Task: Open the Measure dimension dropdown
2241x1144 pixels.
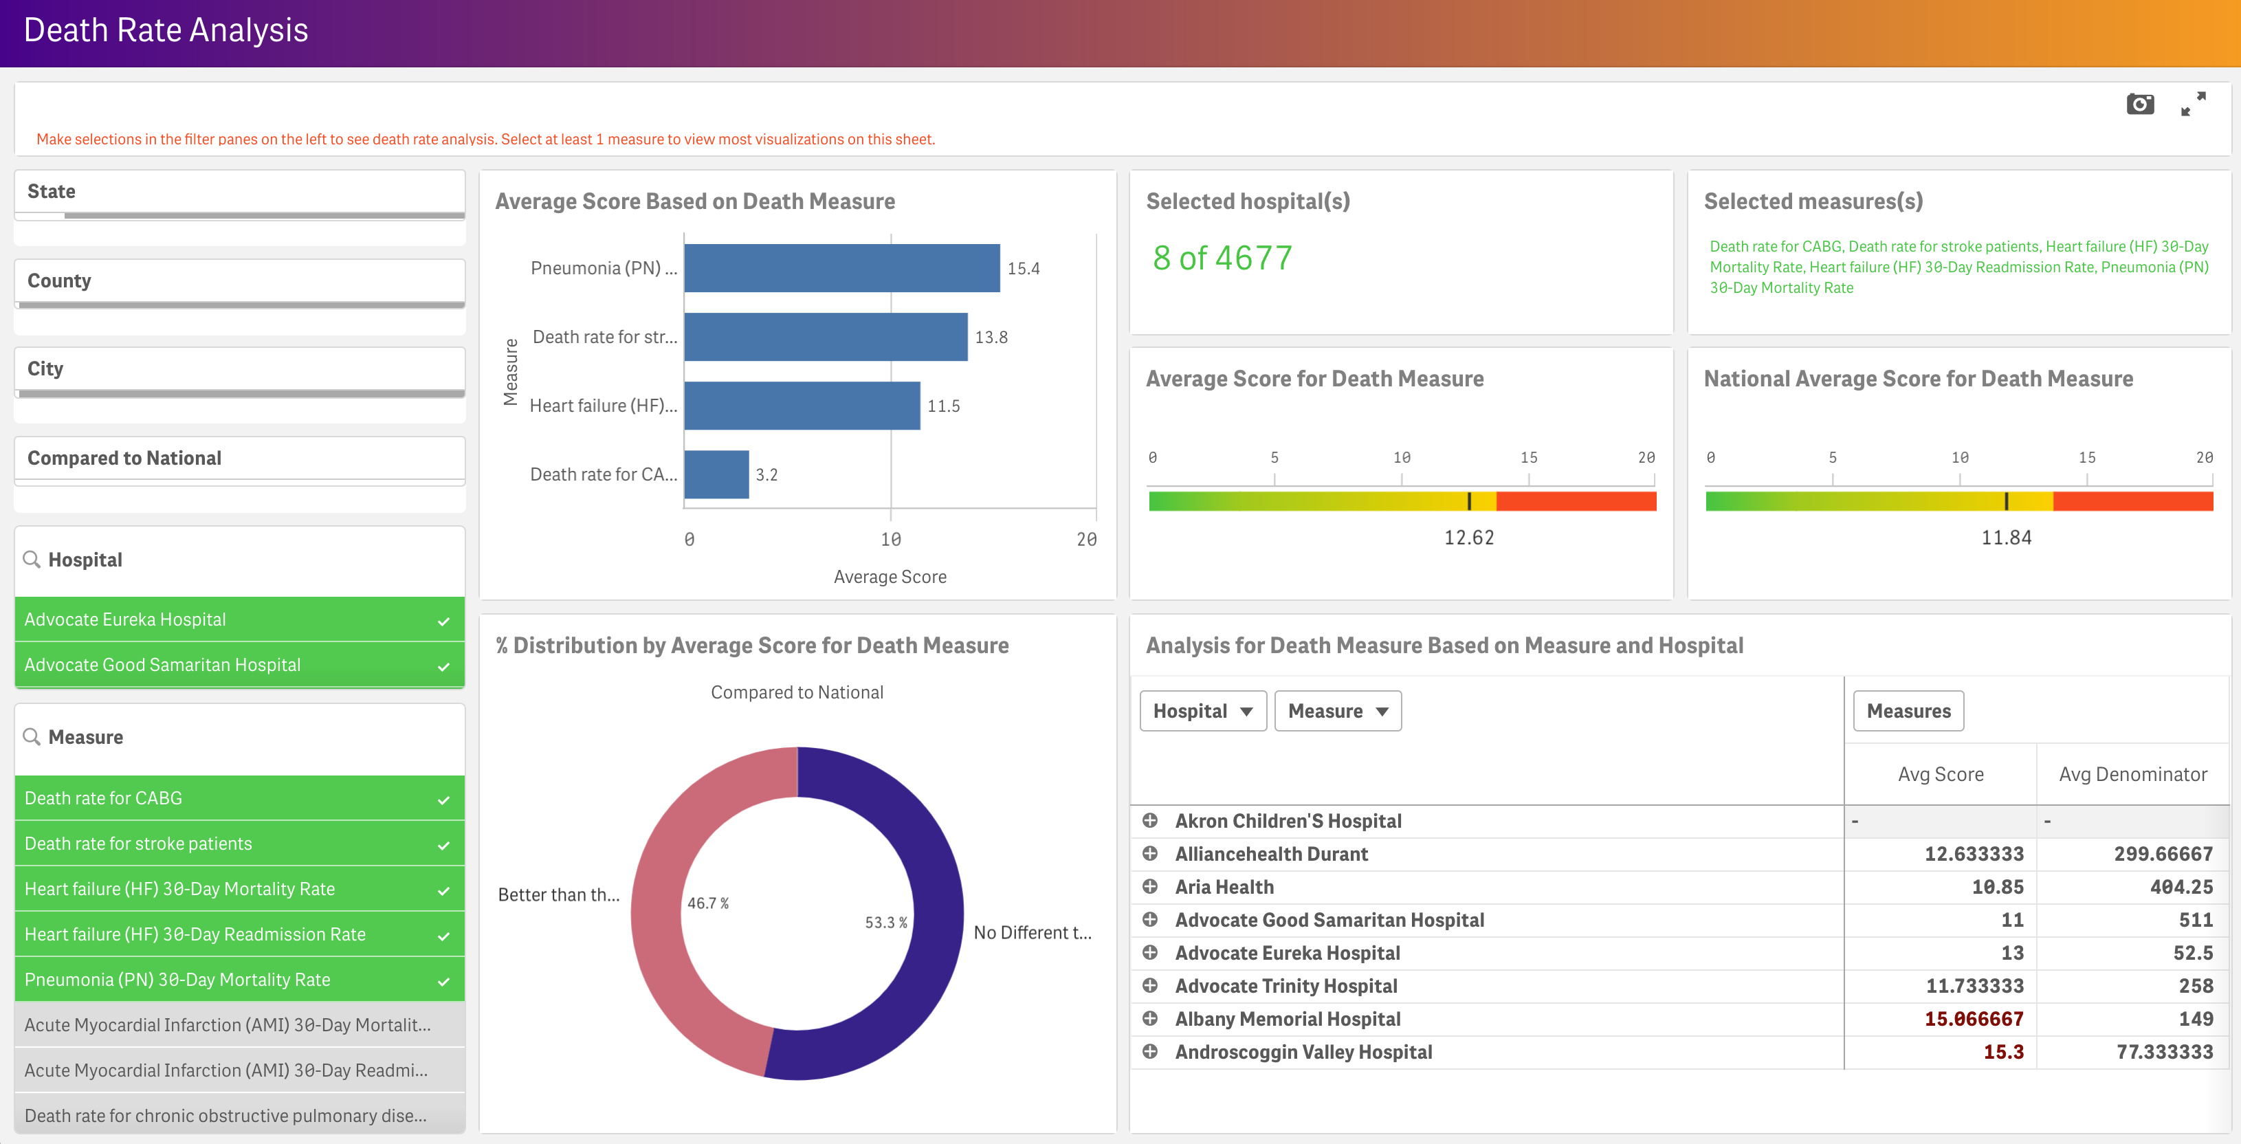Action: (x=1337, y=711)
